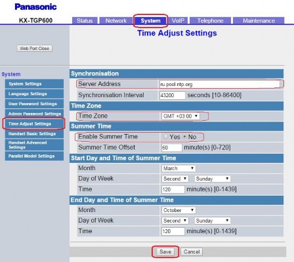This screenshot has height=262, width=294.
Task: Open start day dropdown showing Sunday
Action: point(213,179)
